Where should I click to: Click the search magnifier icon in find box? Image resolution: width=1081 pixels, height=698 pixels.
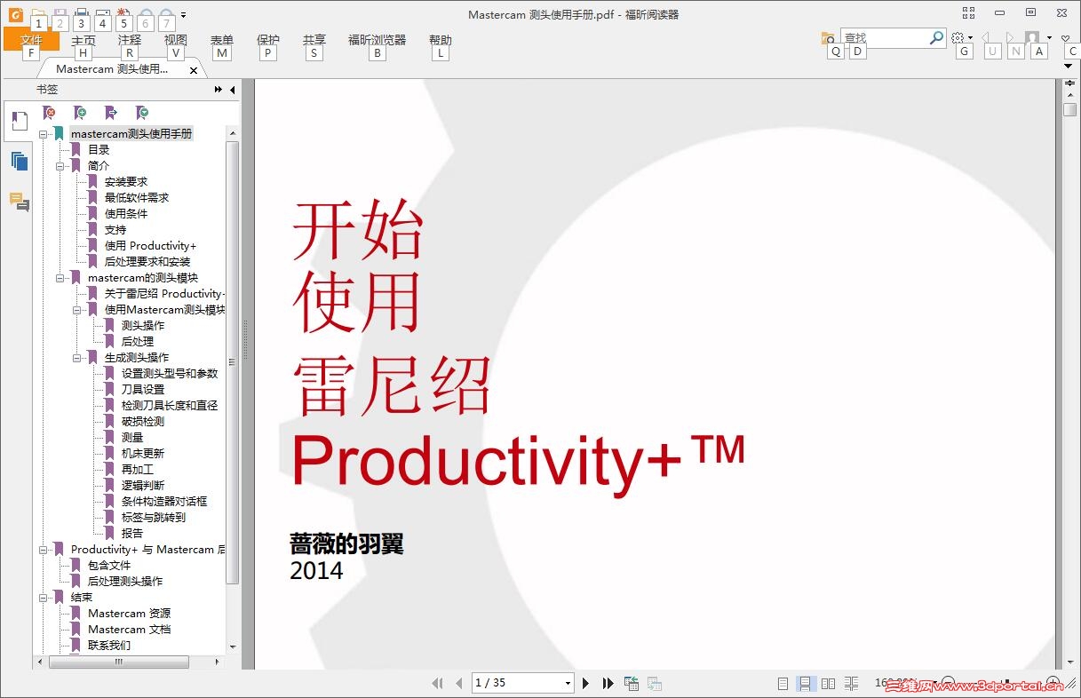[x=936, y=37]
